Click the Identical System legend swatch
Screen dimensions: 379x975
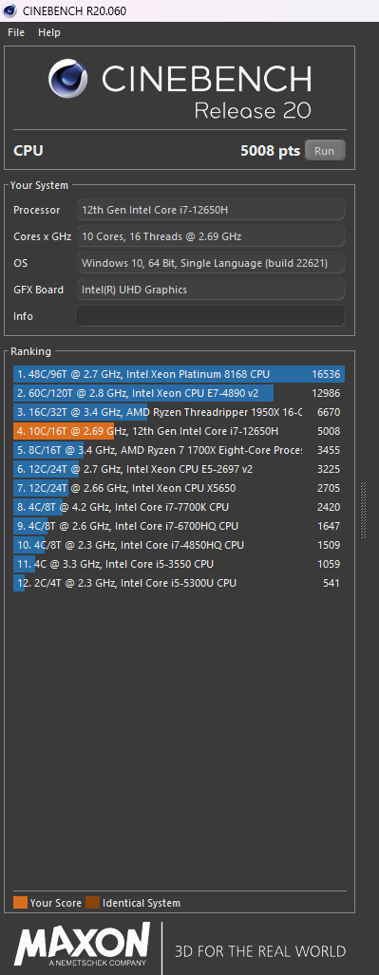(x=93, y=903)
